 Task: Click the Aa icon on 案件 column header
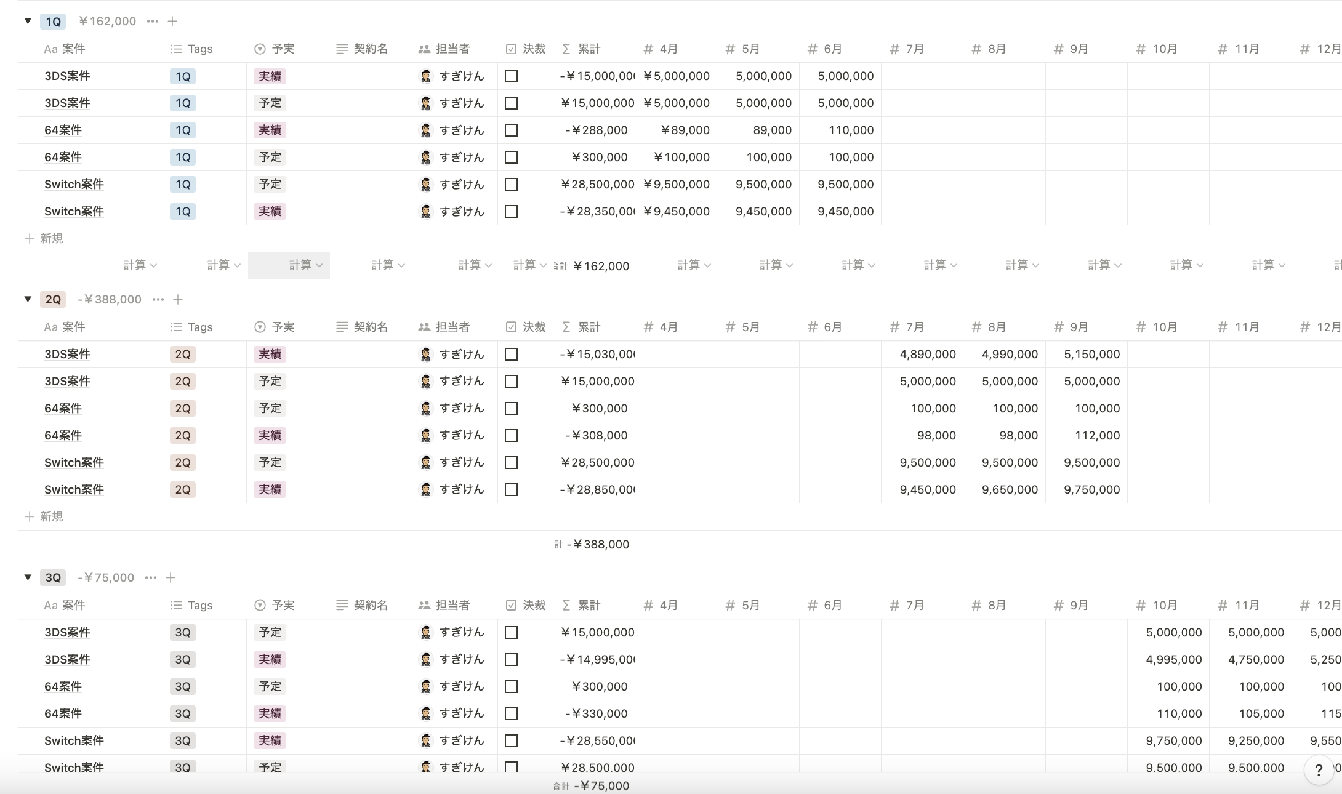(x=50, y=49)
